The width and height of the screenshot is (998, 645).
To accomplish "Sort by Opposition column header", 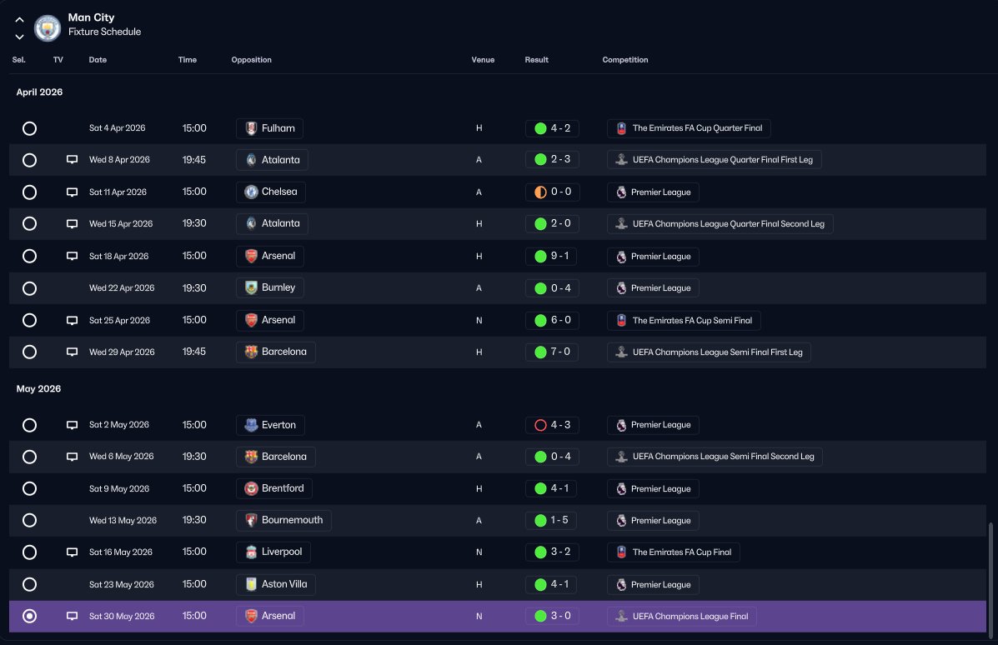I will click(252, 60).
